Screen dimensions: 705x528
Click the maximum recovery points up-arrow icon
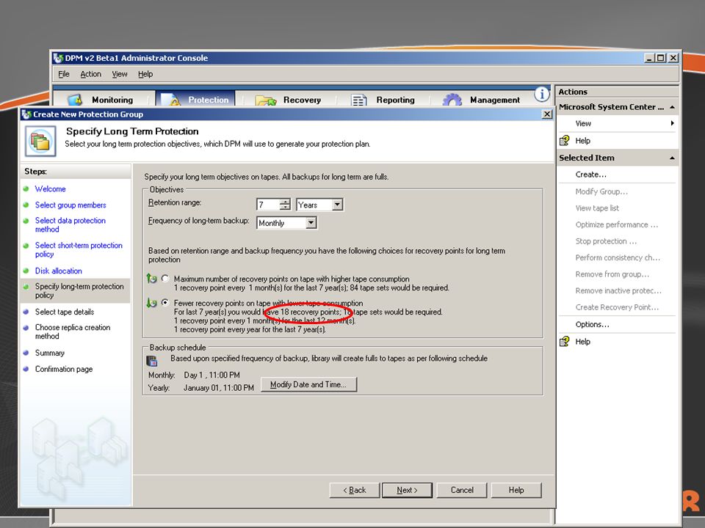pyautogui.click(x=152, y=279)
